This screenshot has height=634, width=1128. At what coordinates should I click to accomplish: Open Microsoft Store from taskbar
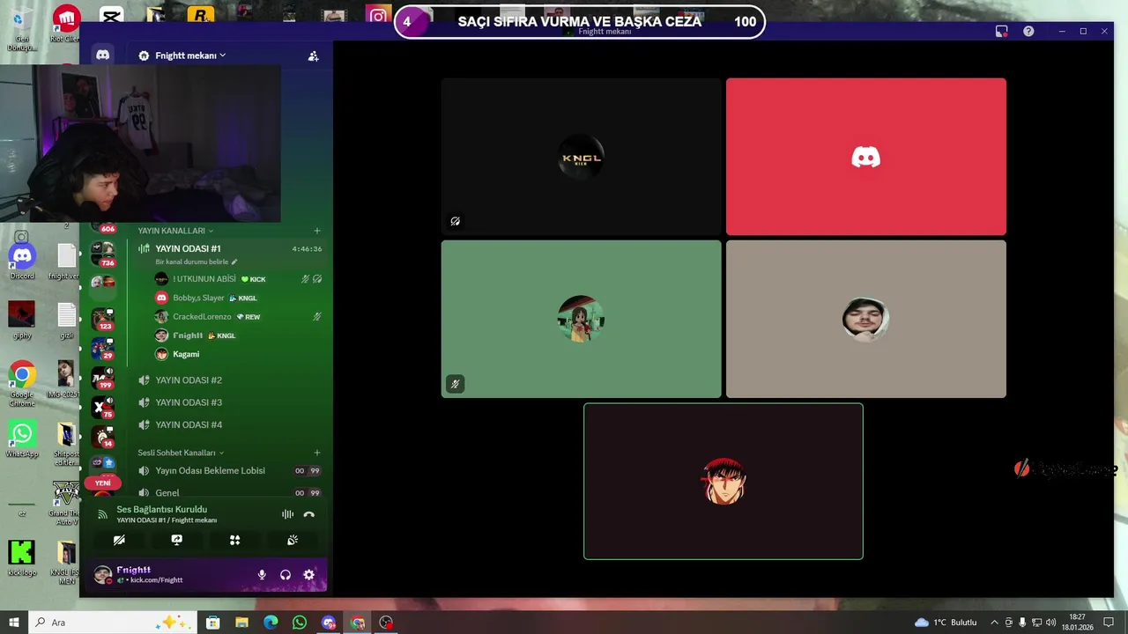tap(212, 623)
